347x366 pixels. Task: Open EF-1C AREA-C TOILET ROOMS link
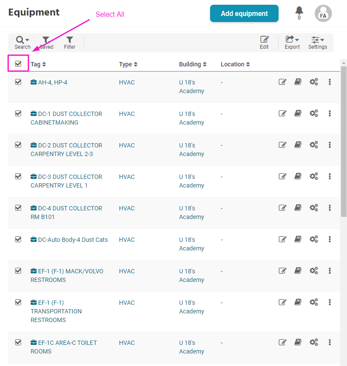64,347
